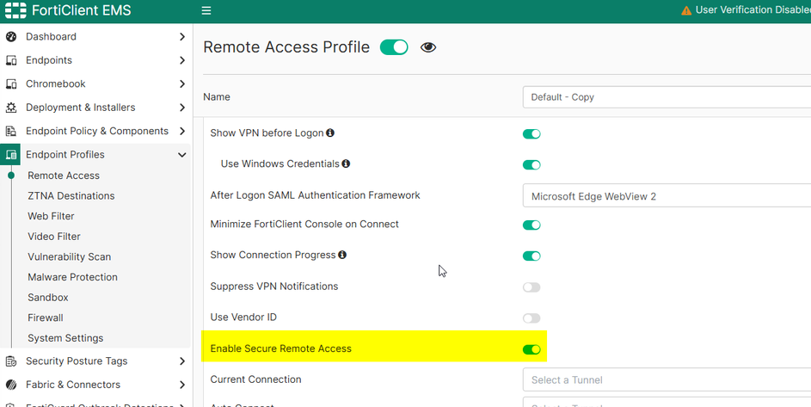Click the info icon next to Use Windows Credentials
Screen dimensions: 811x407
346,163
